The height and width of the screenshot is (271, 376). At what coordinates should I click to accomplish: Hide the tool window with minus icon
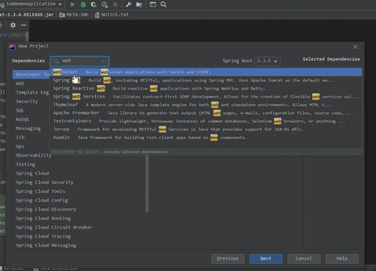(23, 25)
